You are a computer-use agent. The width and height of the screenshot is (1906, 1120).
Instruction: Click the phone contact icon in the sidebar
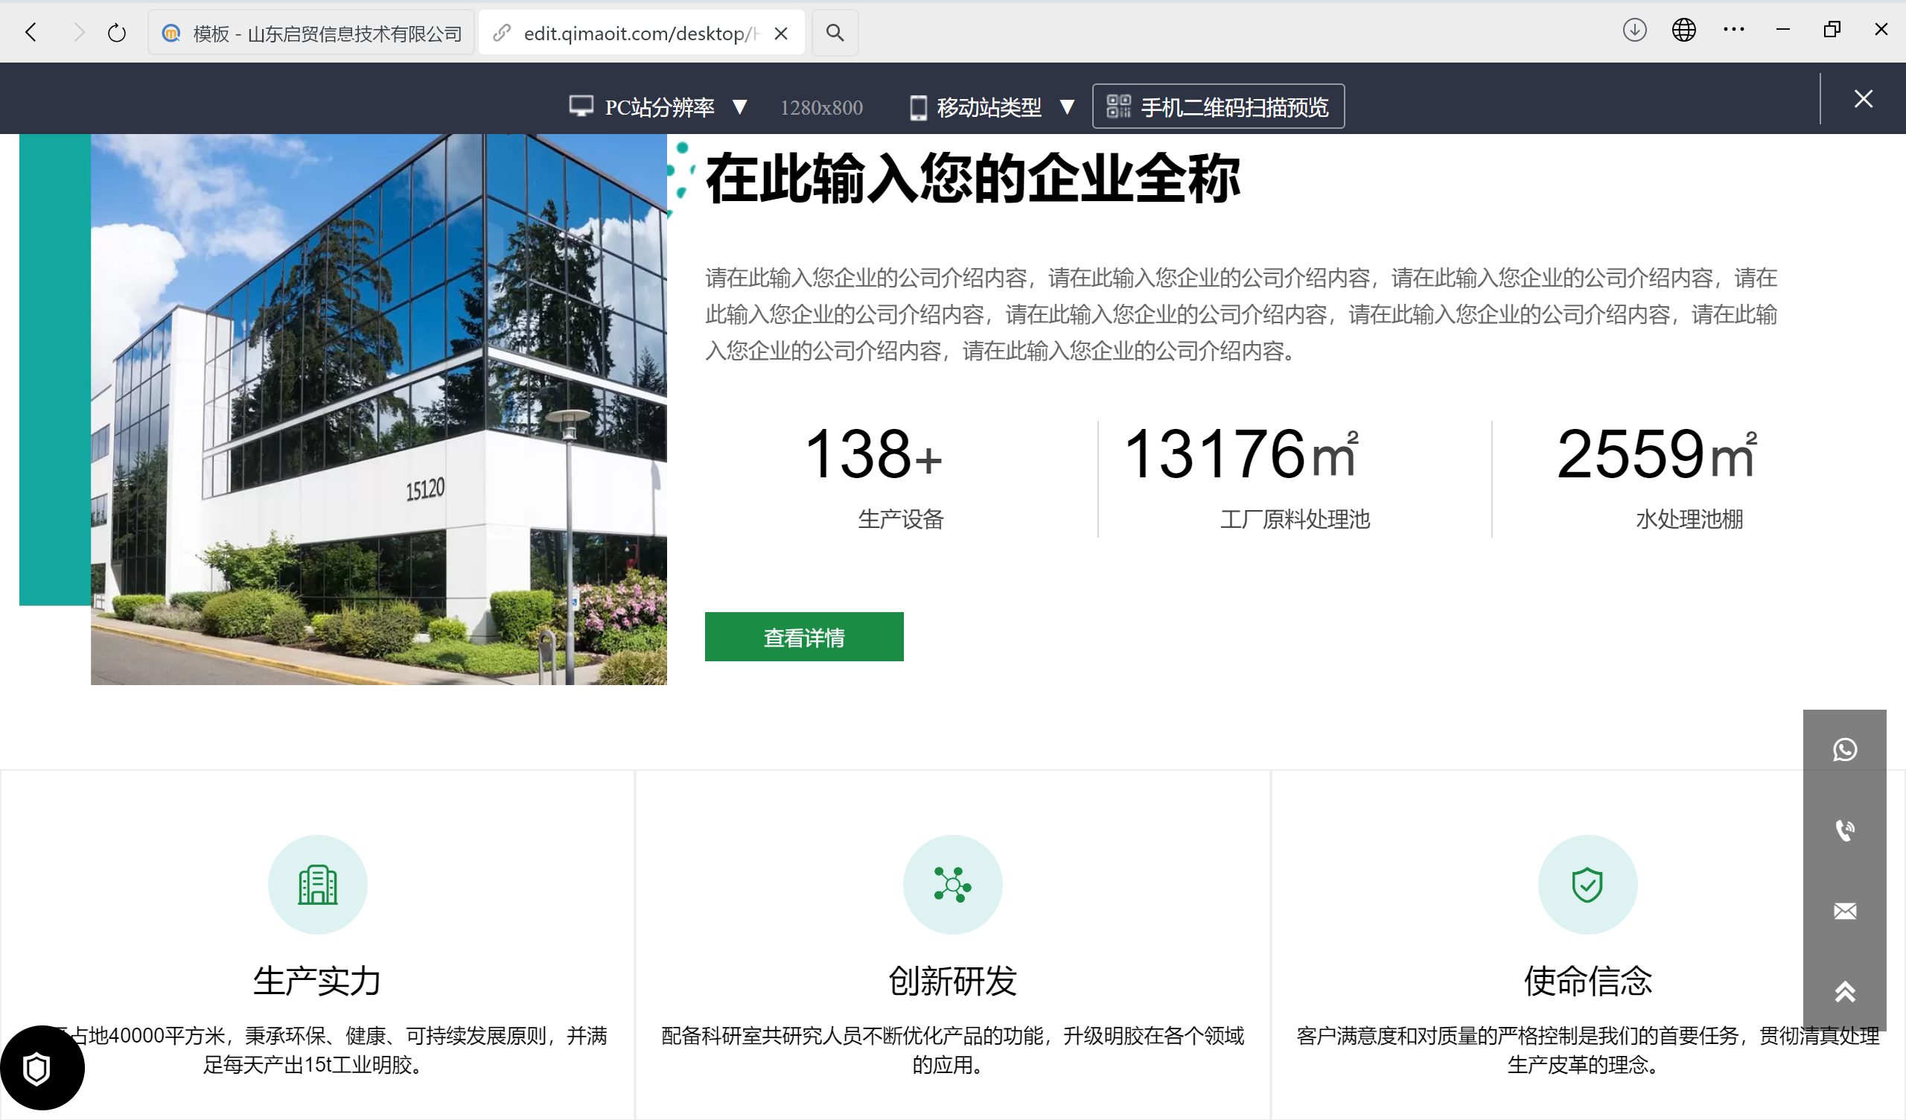[x=1845, y=830]
